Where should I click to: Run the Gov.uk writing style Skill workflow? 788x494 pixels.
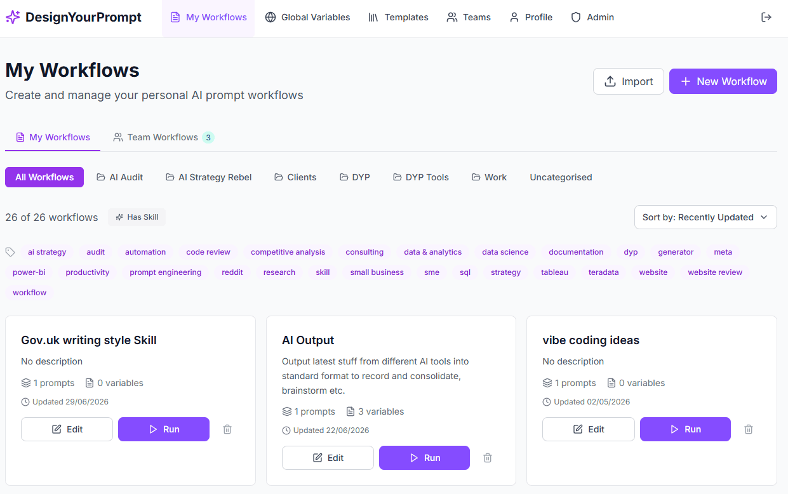click(x=164, y=429)
